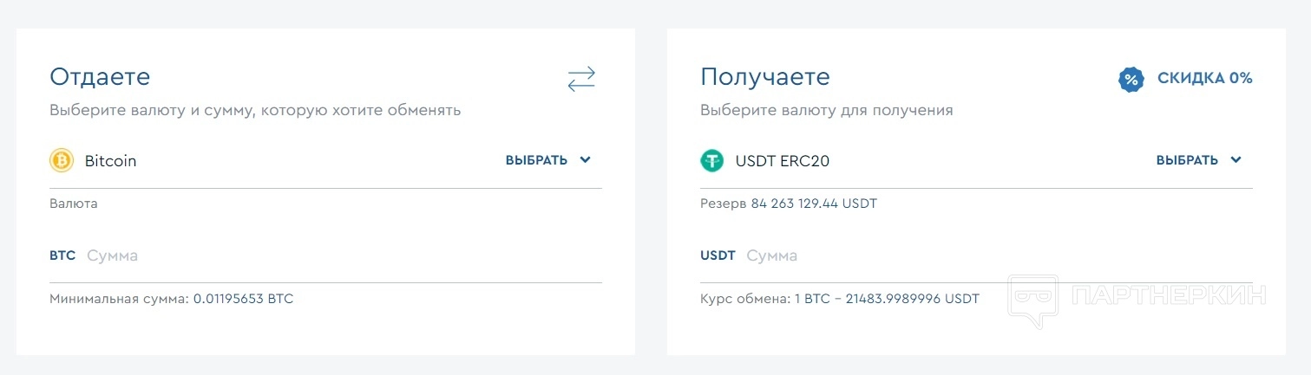
Task: Click the green Tether logo icon
Action: (712, 160)
